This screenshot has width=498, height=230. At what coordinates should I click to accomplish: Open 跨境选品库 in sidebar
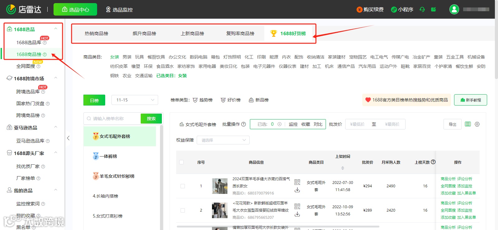28,92
